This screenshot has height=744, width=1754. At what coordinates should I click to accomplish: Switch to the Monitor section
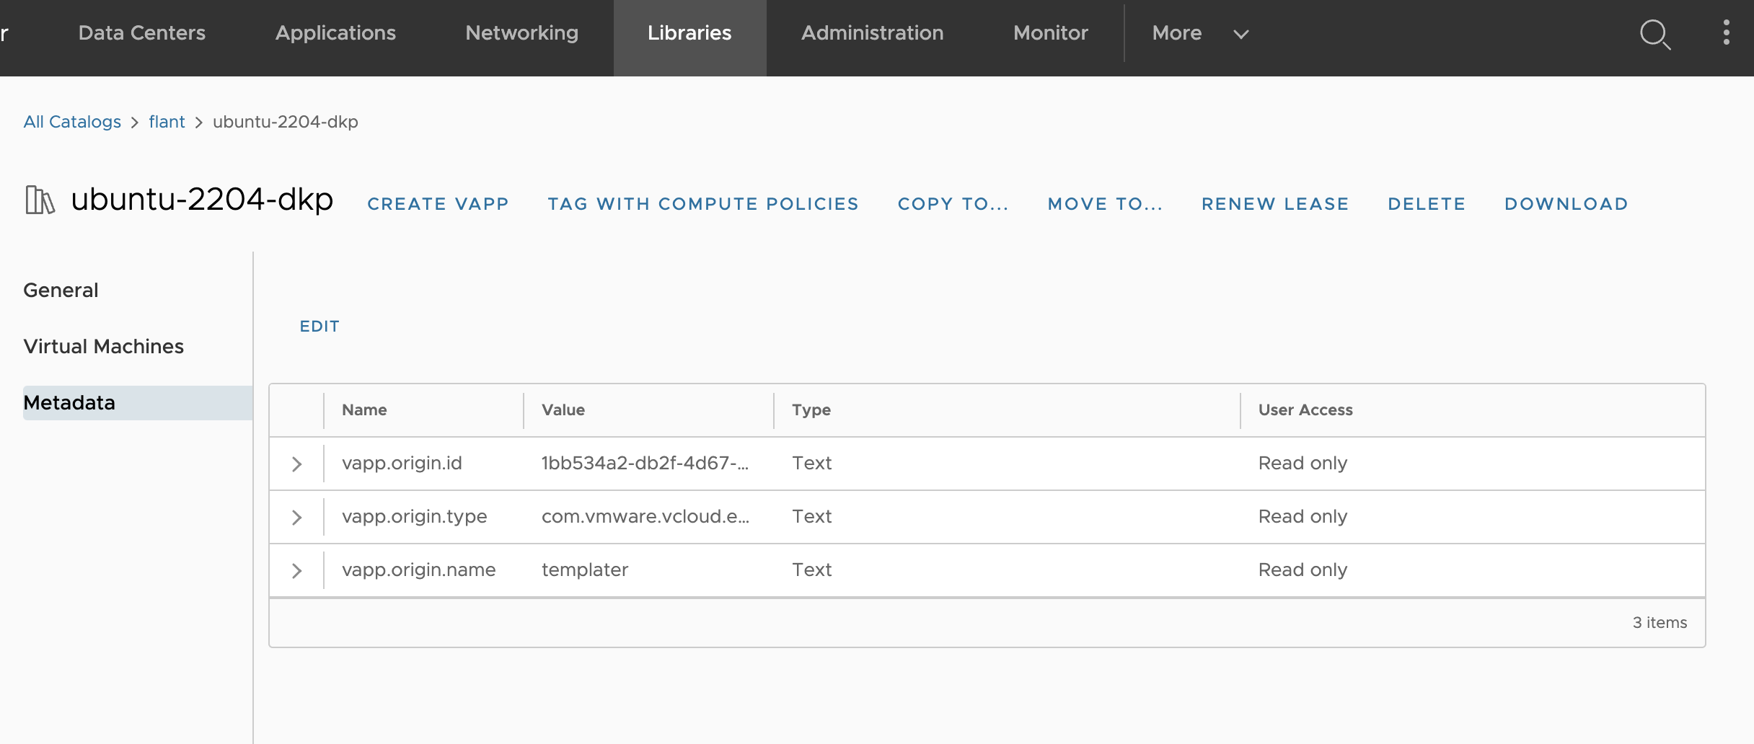tap(1050, 32)
